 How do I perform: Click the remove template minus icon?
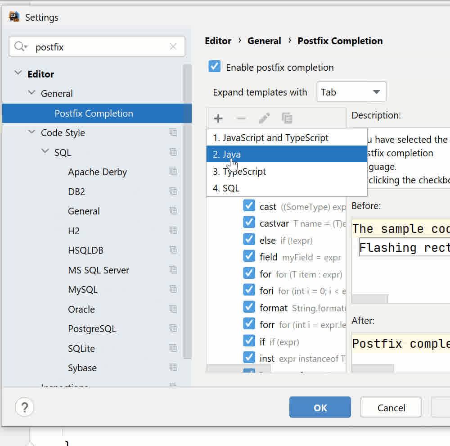click(x=241, y=118)
